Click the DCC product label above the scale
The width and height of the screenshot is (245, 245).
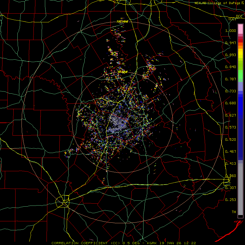tap(239, 16)
